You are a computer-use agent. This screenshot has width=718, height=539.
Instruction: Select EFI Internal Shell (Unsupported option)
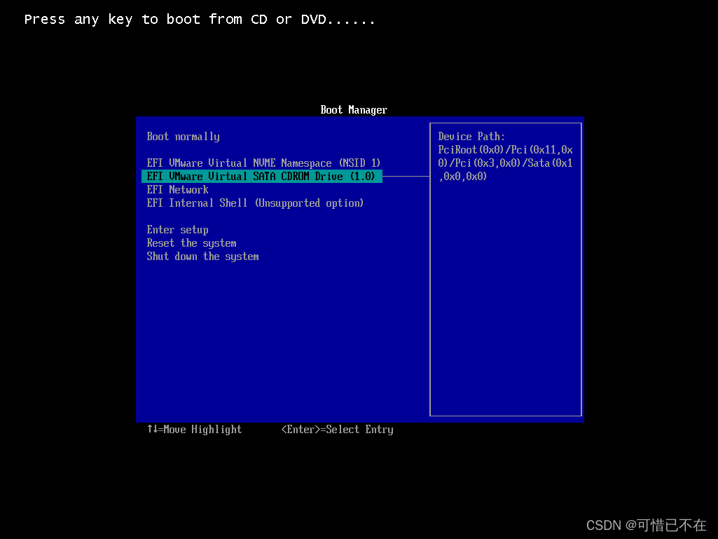tap(255, 203)
